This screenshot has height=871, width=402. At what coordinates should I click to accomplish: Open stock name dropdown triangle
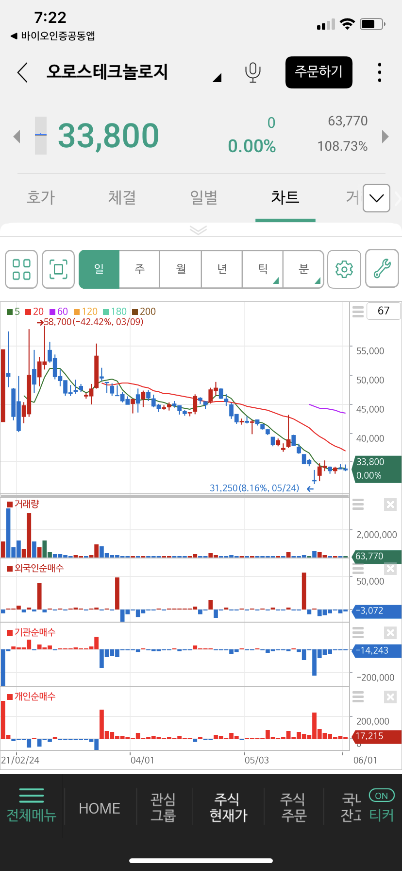[x=217, y=77]
